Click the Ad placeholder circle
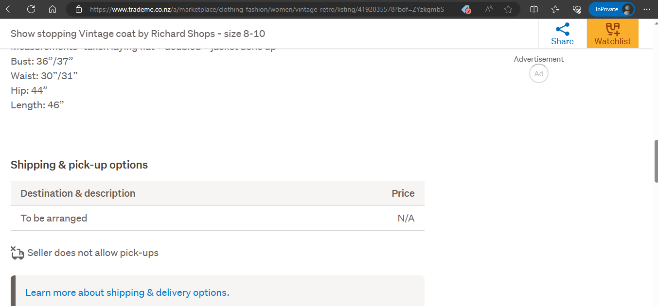Image resolution: width=658 pixels, height=306 pixels. point(538,73)
